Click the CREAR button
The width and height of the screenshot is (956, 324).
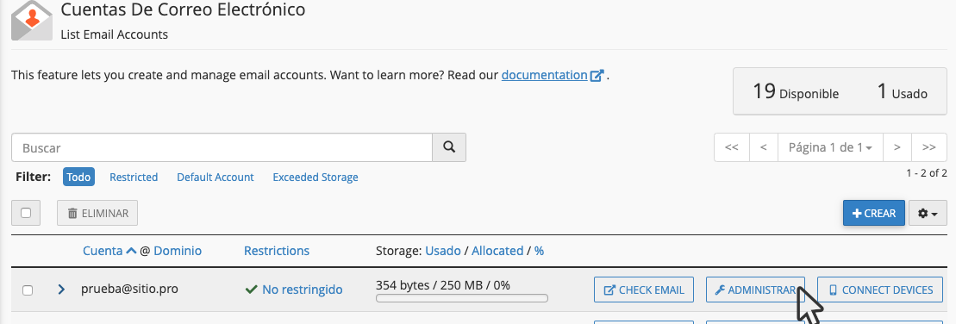[x=874, y=213]
